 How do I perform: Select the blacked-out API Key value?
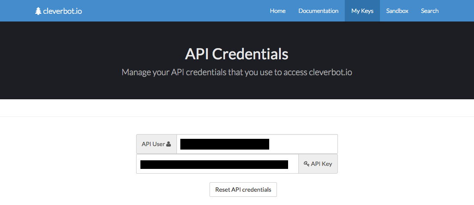214,164
